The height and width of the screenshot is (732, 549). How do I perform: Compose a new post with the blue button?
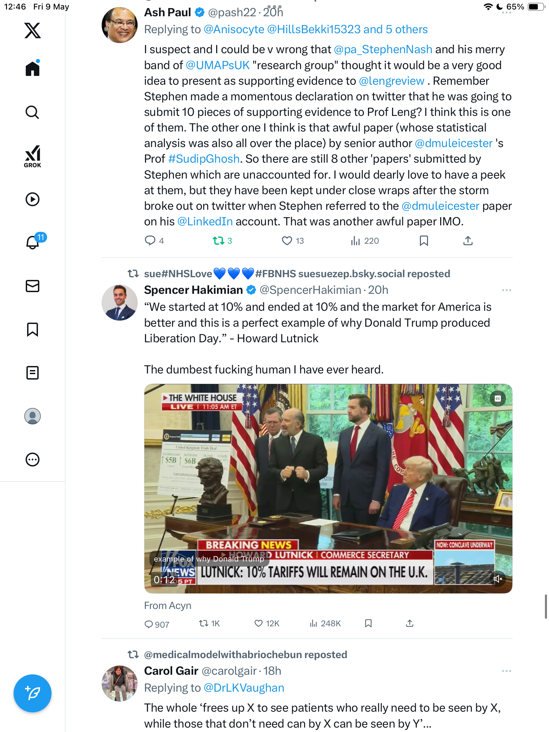click(33, 693)
